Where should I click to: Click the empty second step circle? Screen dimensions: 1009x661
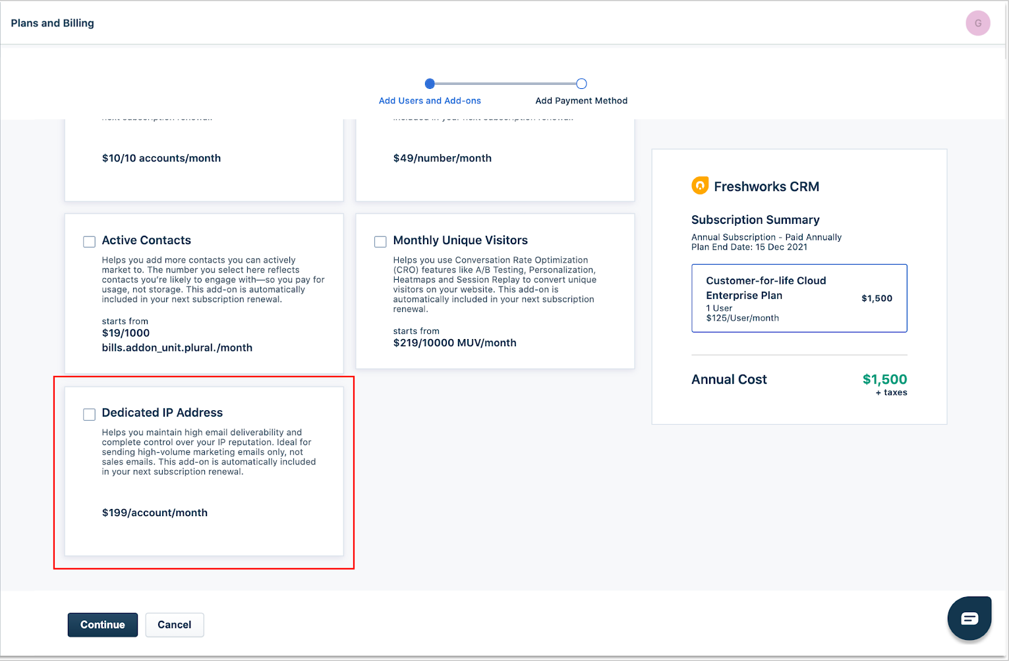click(581, 84)
